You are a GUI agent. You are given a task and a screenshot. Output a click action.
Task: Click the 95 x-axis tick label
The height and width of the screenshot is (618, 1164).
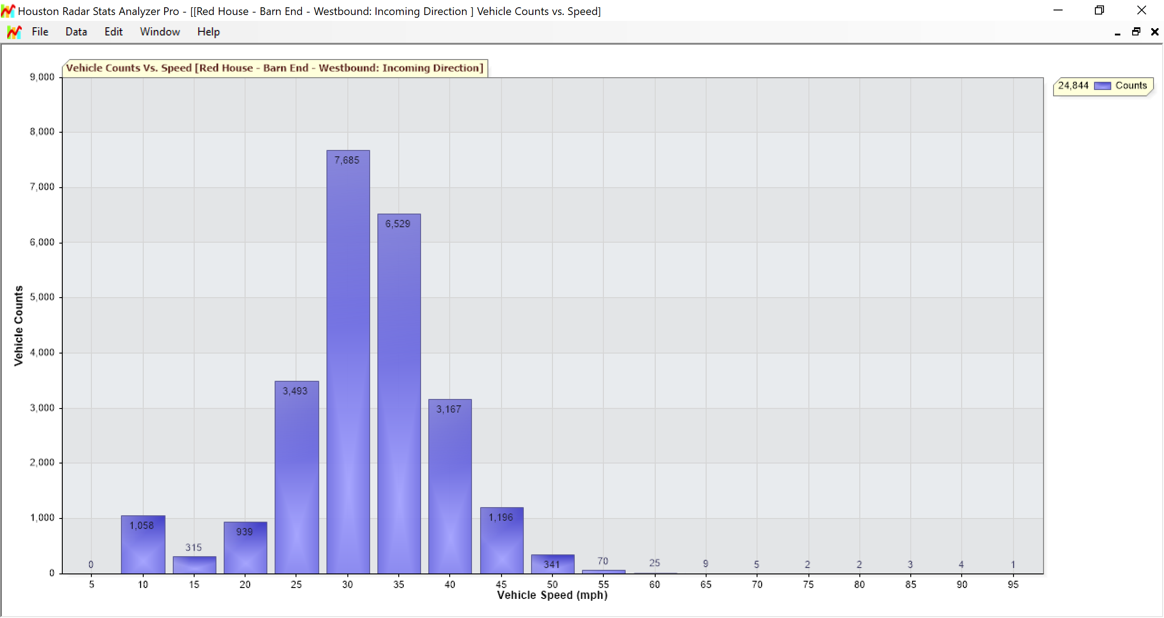point(1013,585)
